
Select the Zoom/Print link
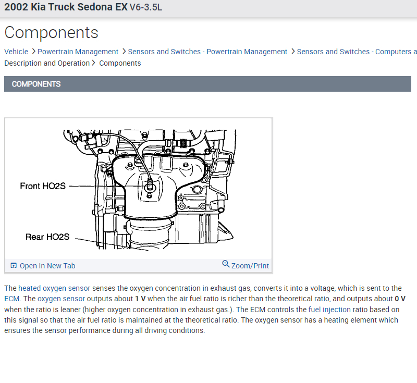coord(250,266)
